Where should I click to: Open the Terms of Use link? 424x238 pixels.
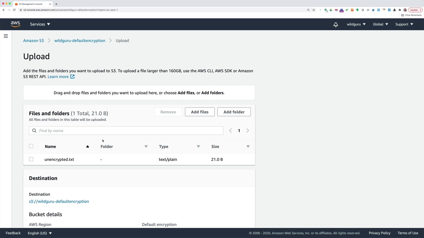(x=408, y=233)
